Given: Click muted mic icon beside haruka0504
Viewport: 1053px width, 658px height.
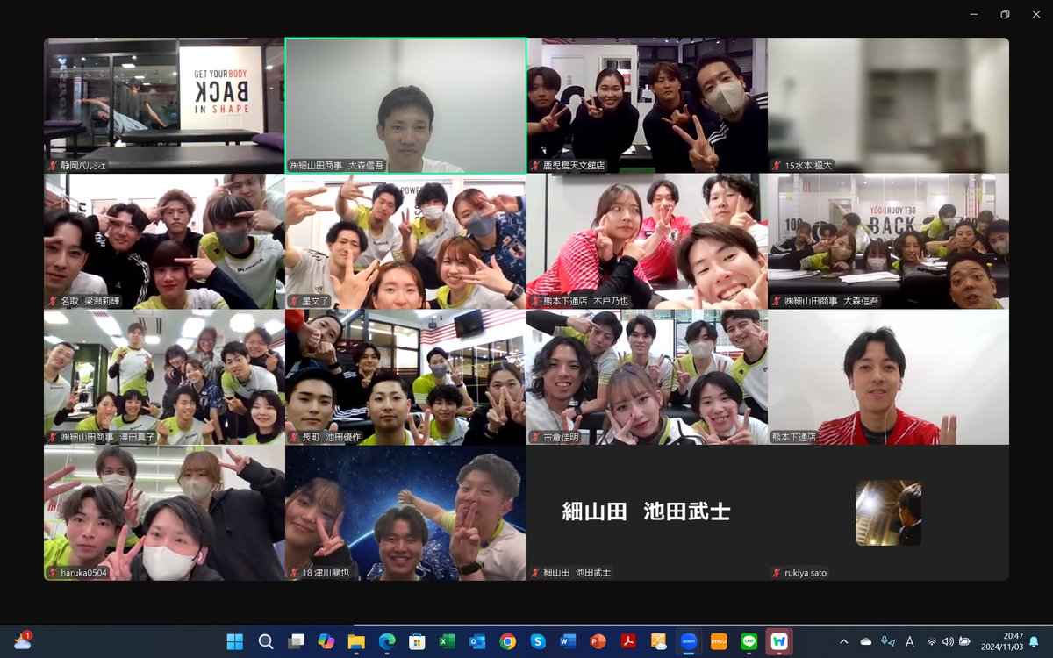Looking at the screenshot, I should tap(53, 573).
